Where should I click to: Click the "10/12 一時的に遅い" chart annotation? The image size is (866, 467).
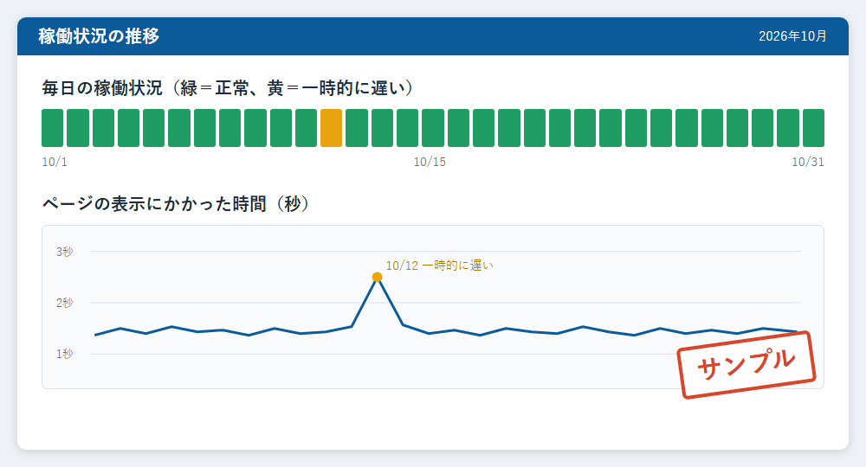pyautogui.click(x=439, y=265)
